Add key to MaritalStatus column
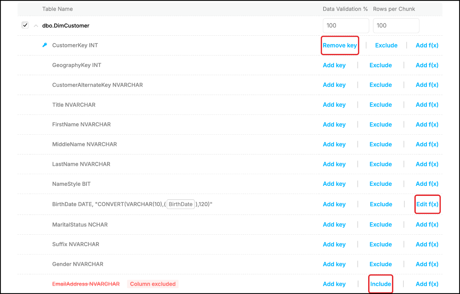The width and height of the screenshot is (460, 294). click(x=334, y=225)
